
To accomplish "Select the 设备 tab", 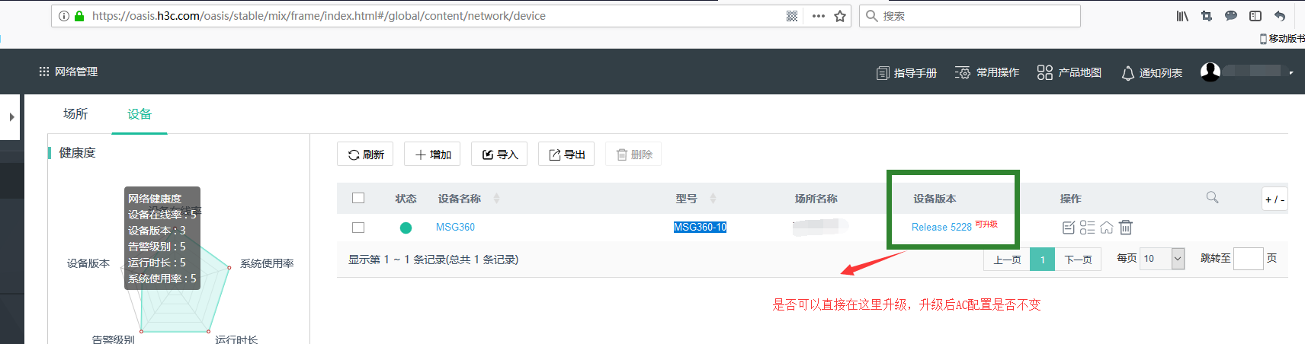I will pyautogui.click(x=139, y=114).
